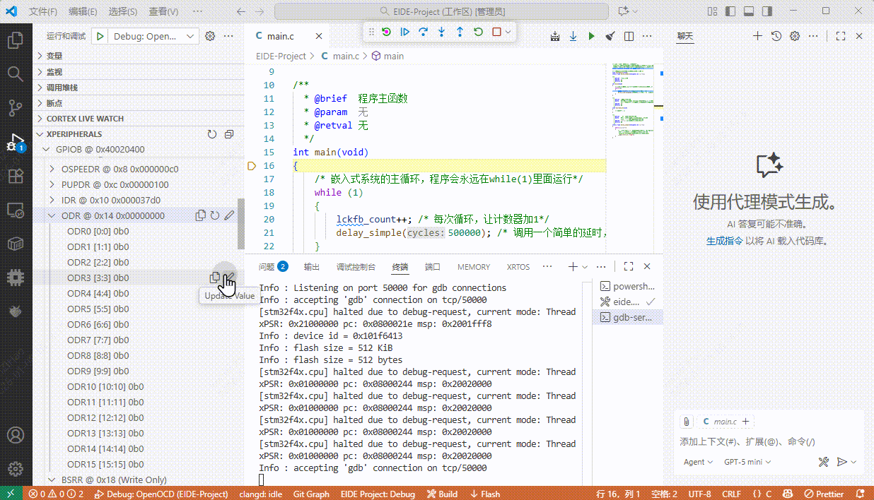The height and width of the screenshot is (500, 874).
Task: Stop the debug session with red square
Action: [x=496, y=32]
